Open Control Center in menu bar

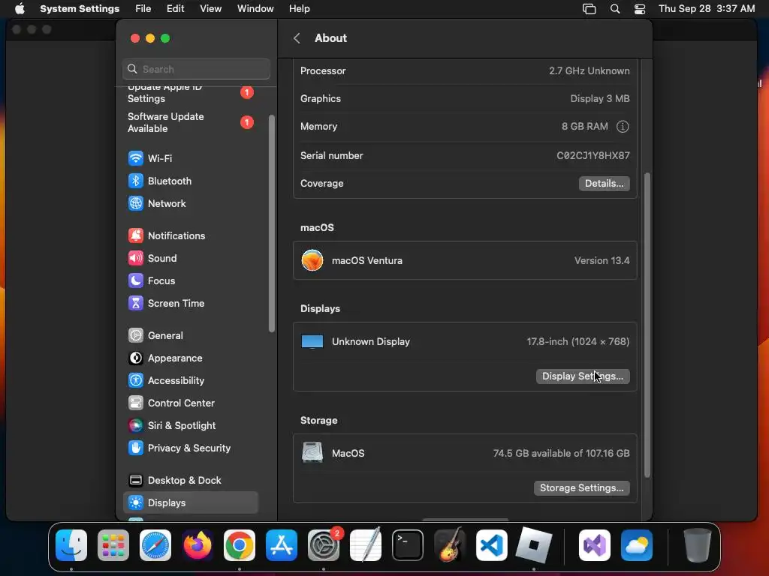pyautogui.click(x=640, y=9)
